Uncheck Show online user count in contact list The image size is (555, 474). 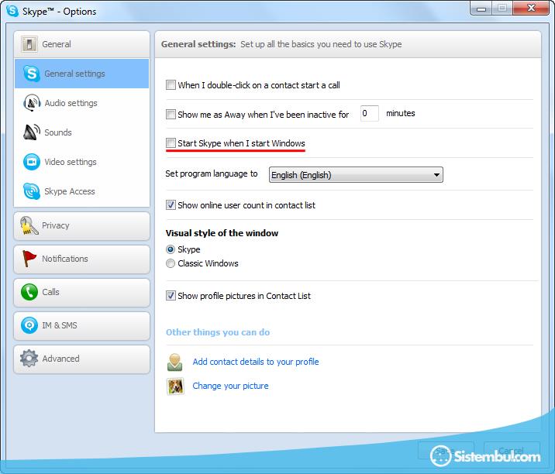pyautogui.click(x=171, y=204)
